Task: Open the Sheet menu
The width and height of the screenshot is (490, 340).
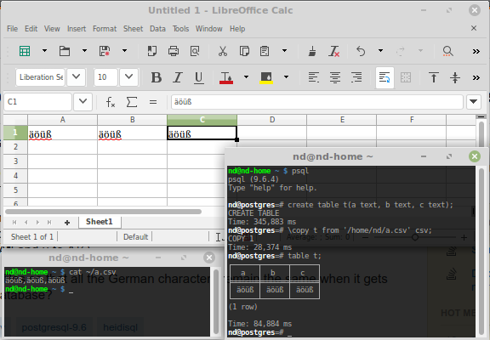Action: [x=133, y=29]
